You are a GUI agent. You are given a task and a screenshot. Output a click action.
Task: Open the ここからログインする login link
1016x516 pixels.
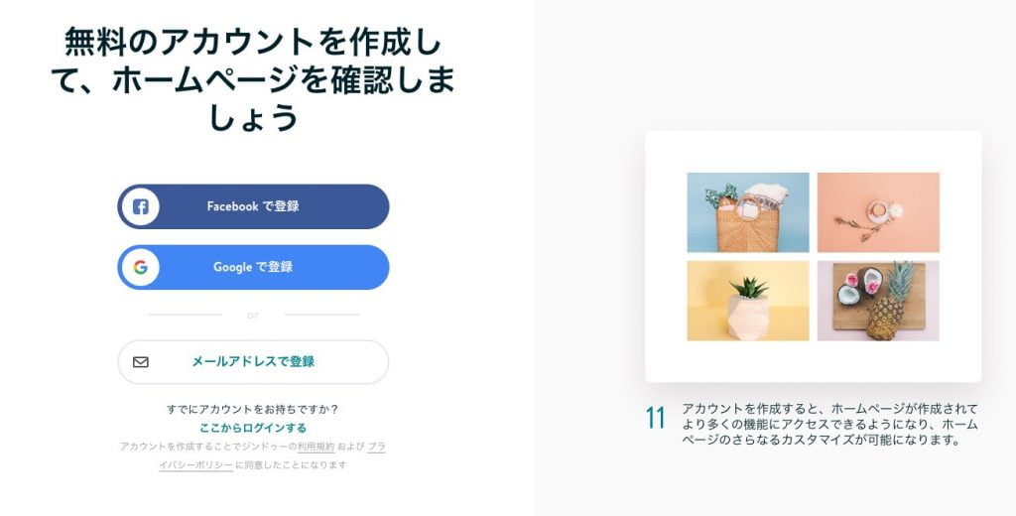253,428
